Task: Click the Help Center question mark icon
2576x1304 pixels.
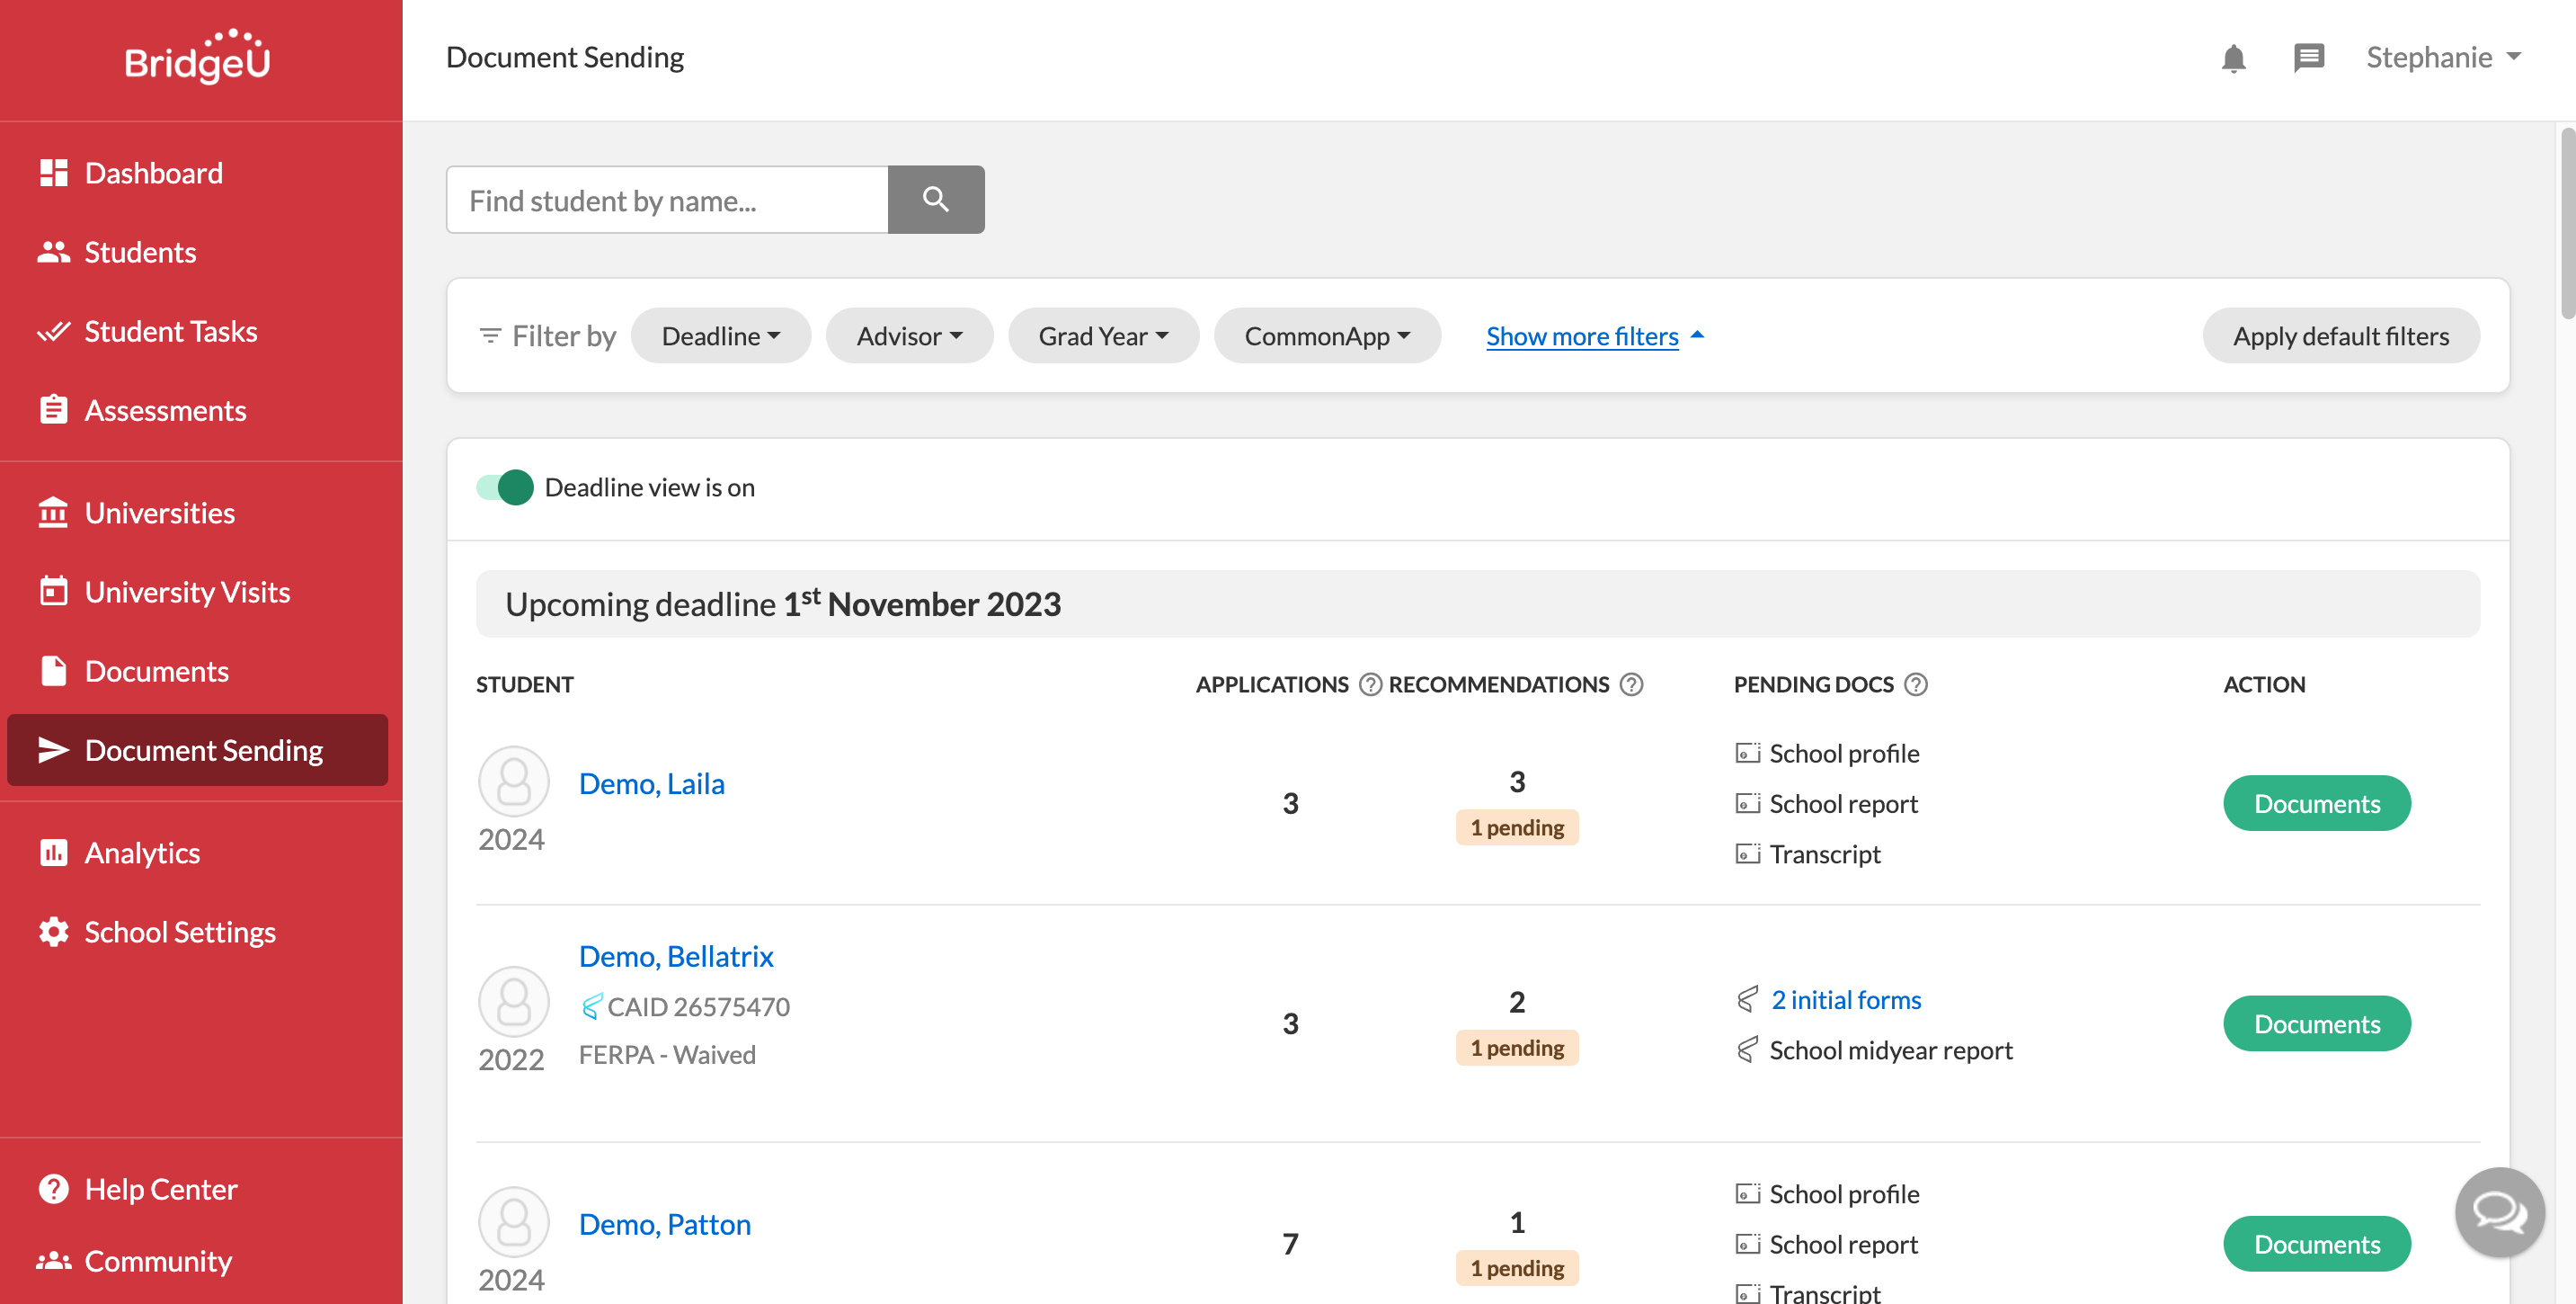Action: pyautogui.click(x=54, y=1189)
